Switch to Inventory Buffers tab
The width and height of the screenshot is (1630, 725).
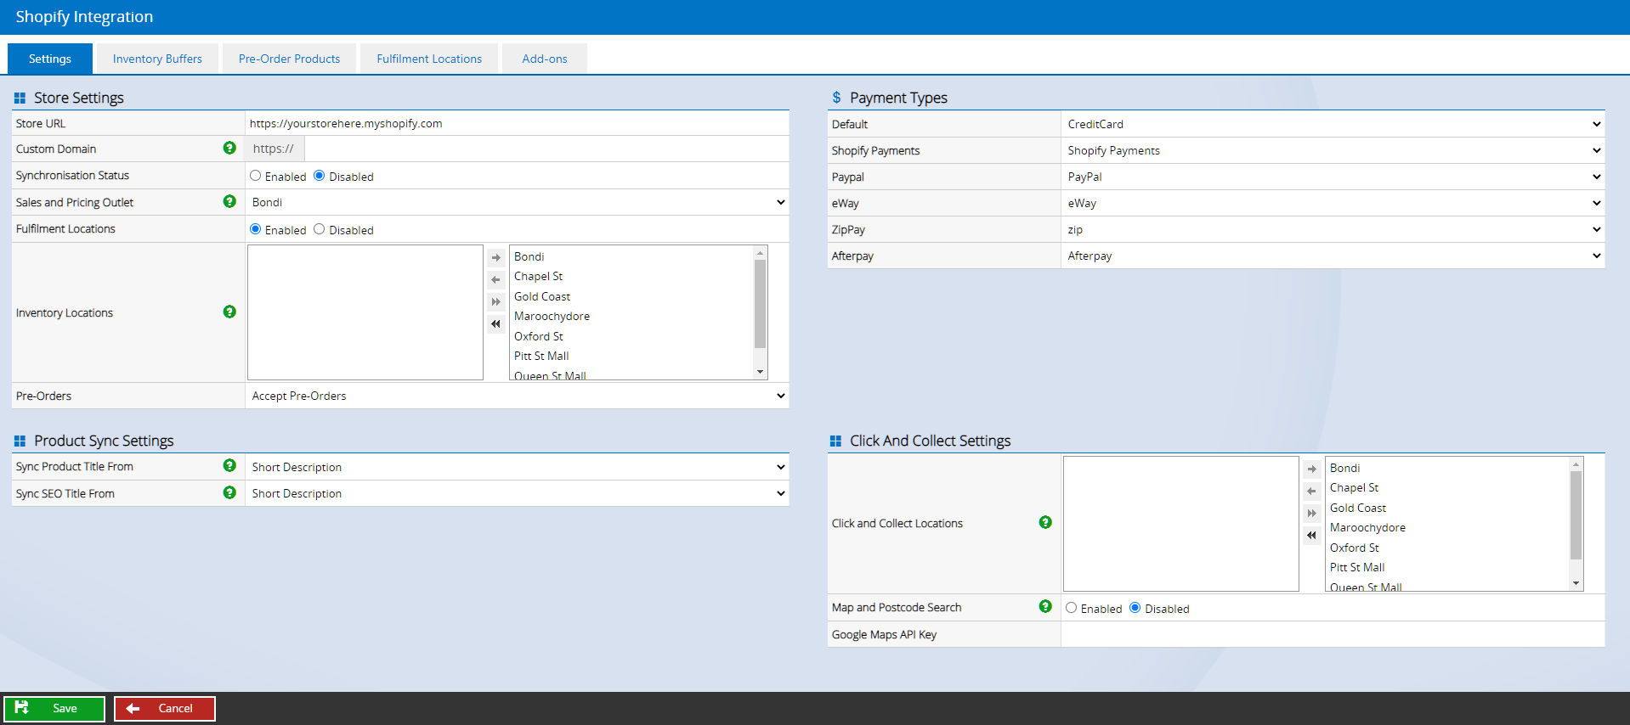tap(157, 59)
